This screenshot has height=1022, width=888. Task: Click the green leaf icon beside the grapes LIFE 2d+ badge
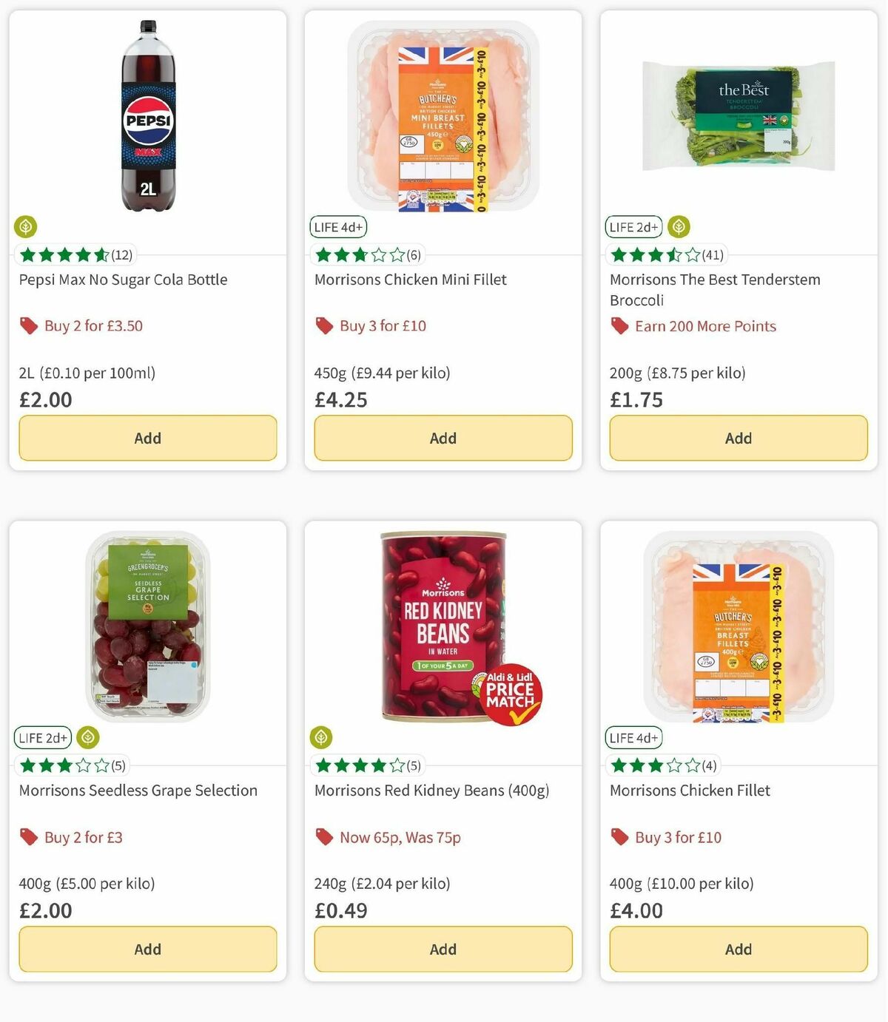coord(87,737)
